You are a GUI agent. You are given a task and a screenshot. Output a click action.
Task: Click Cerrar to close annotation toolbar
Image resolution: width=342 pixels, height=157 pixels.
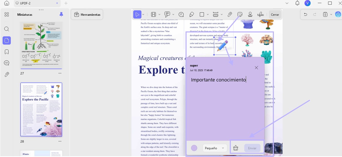tap(275, 15)
